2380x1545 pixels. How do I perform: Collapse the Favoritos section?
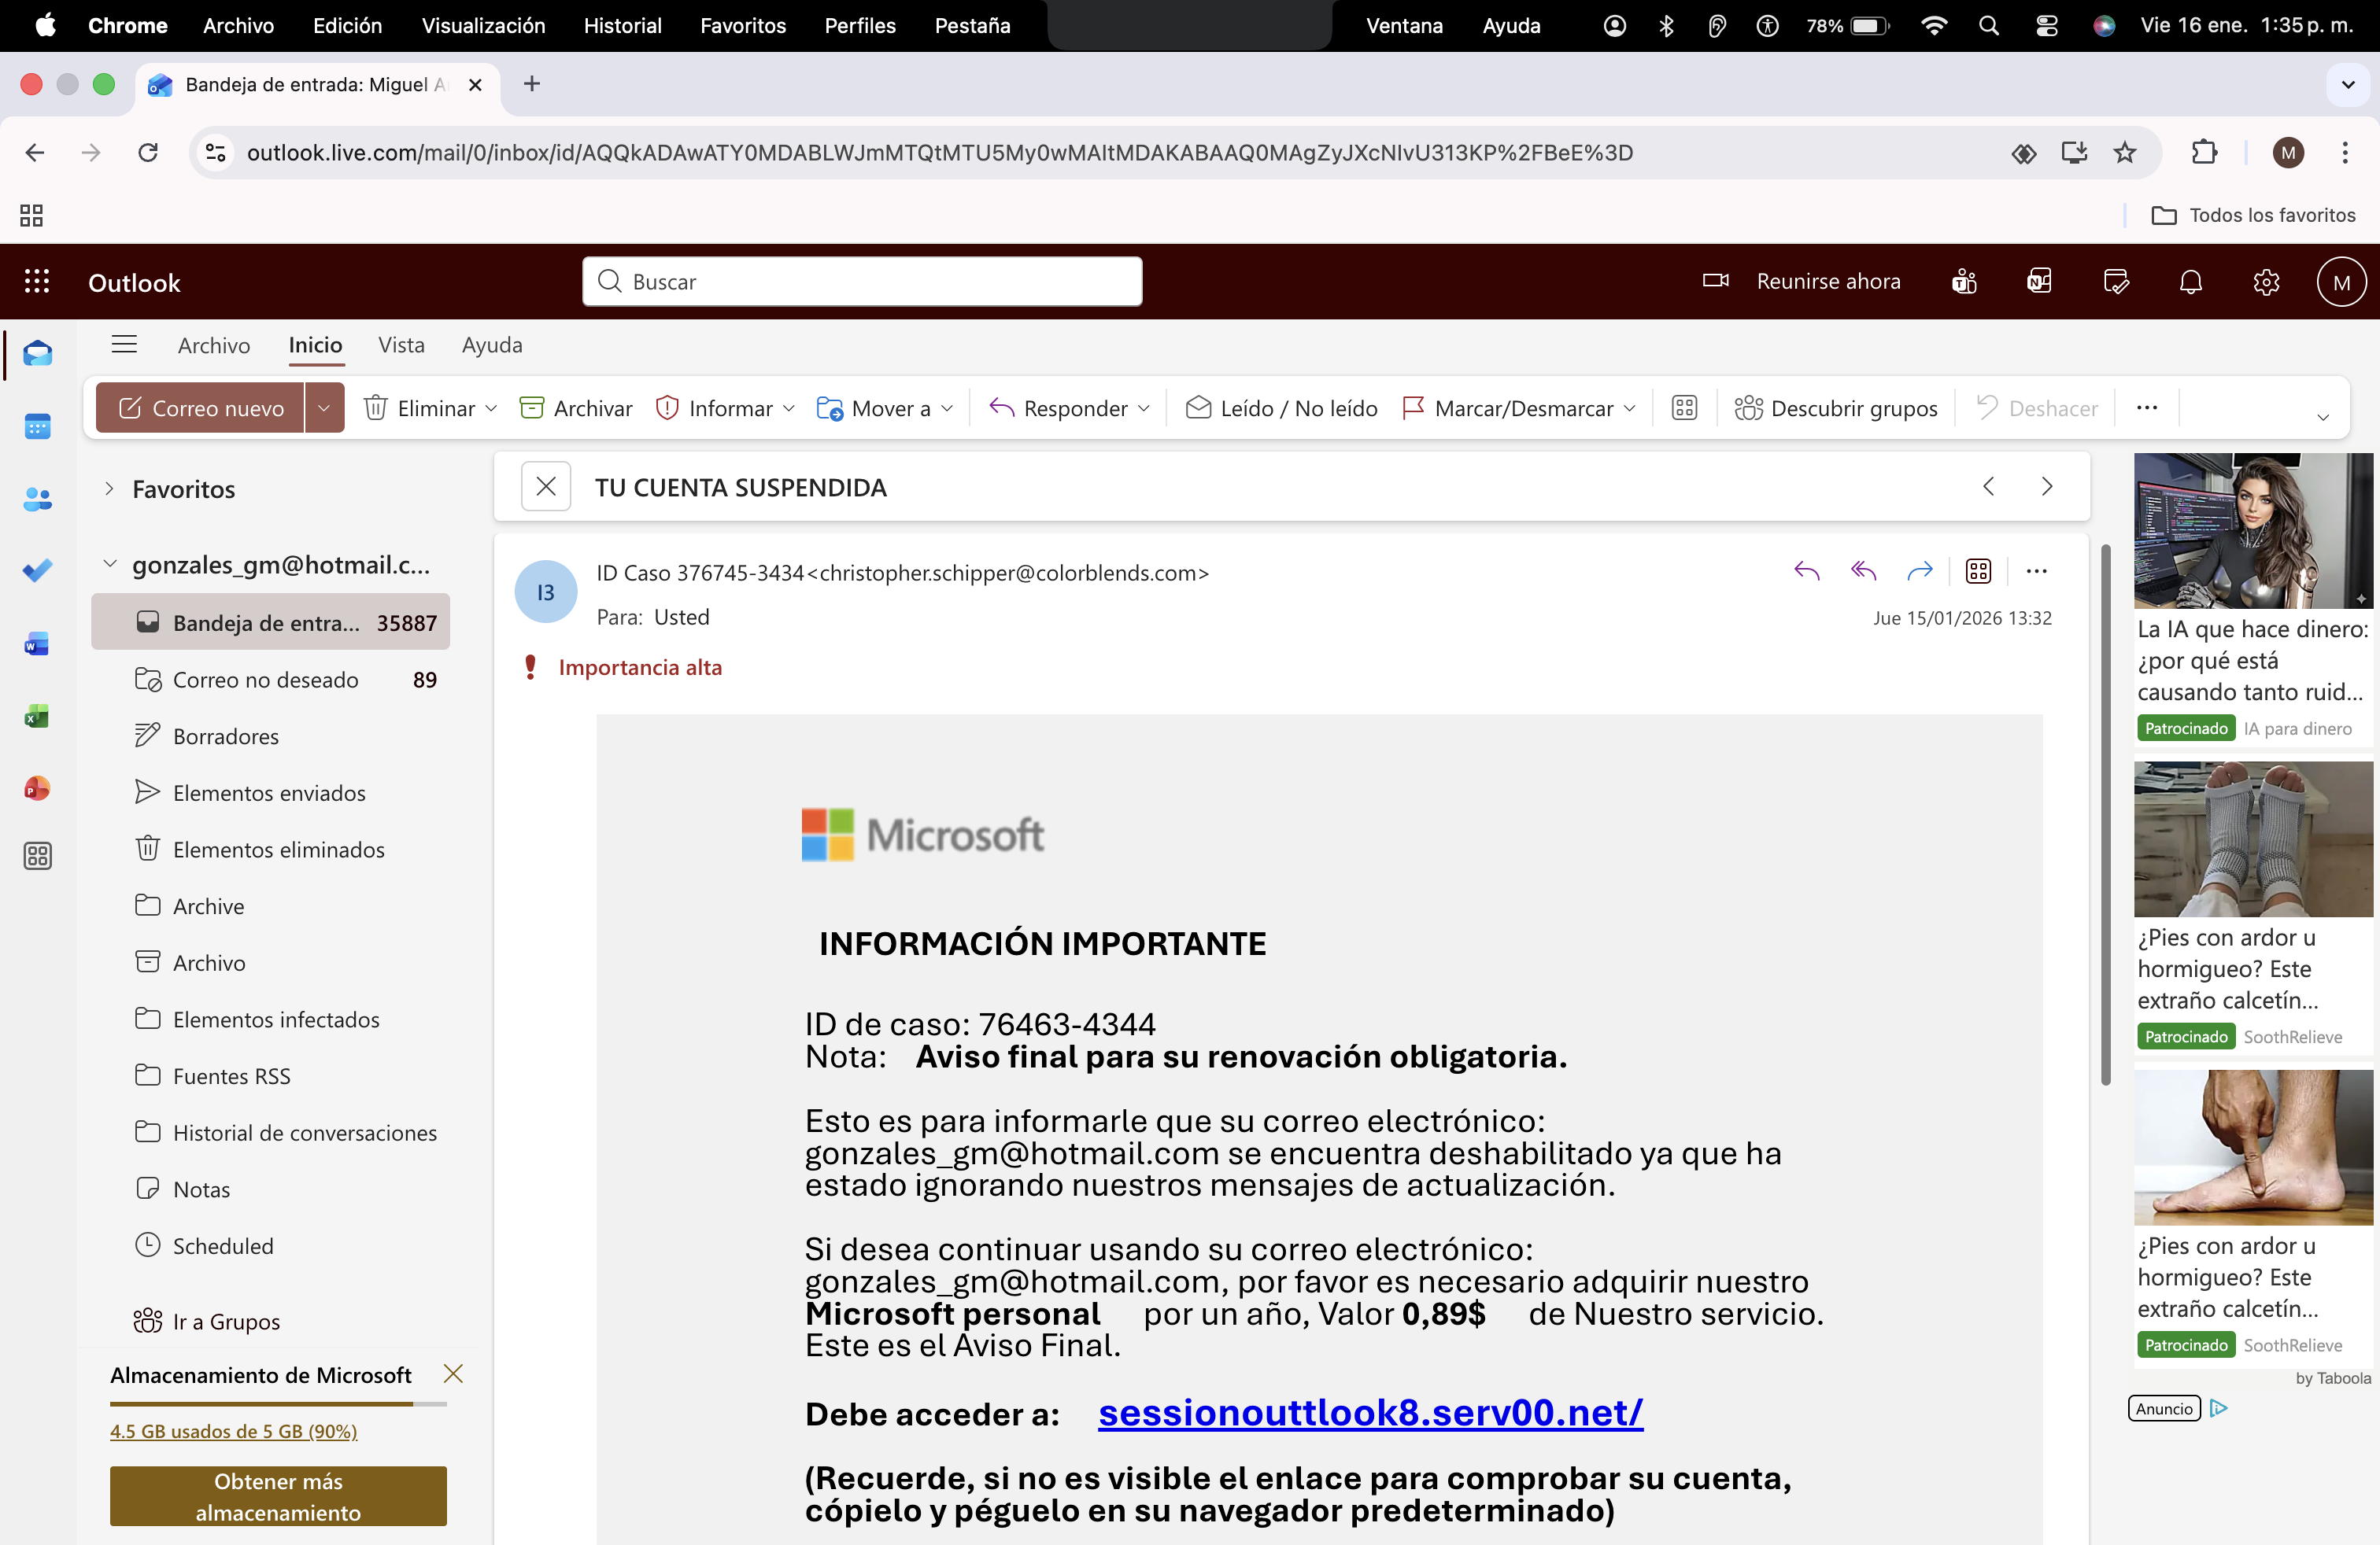[x=109, y=489]
